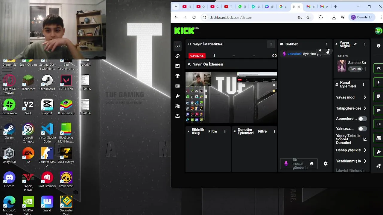Viewport: 383px width, 215px height.
Task: Open Yapay Zeka ile Sohbet Denetimi link
Action: click(351, 139)
